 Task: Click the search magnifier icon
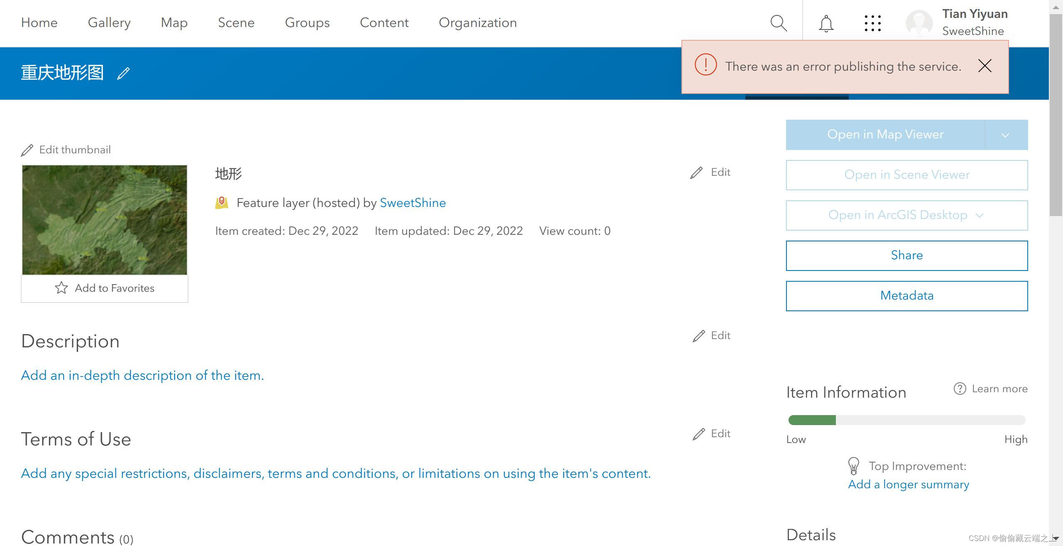tap(779, 23)
